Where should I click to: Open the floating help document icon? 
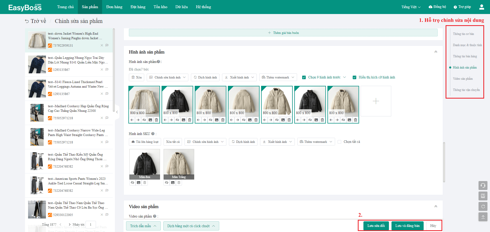click(483, 196)
